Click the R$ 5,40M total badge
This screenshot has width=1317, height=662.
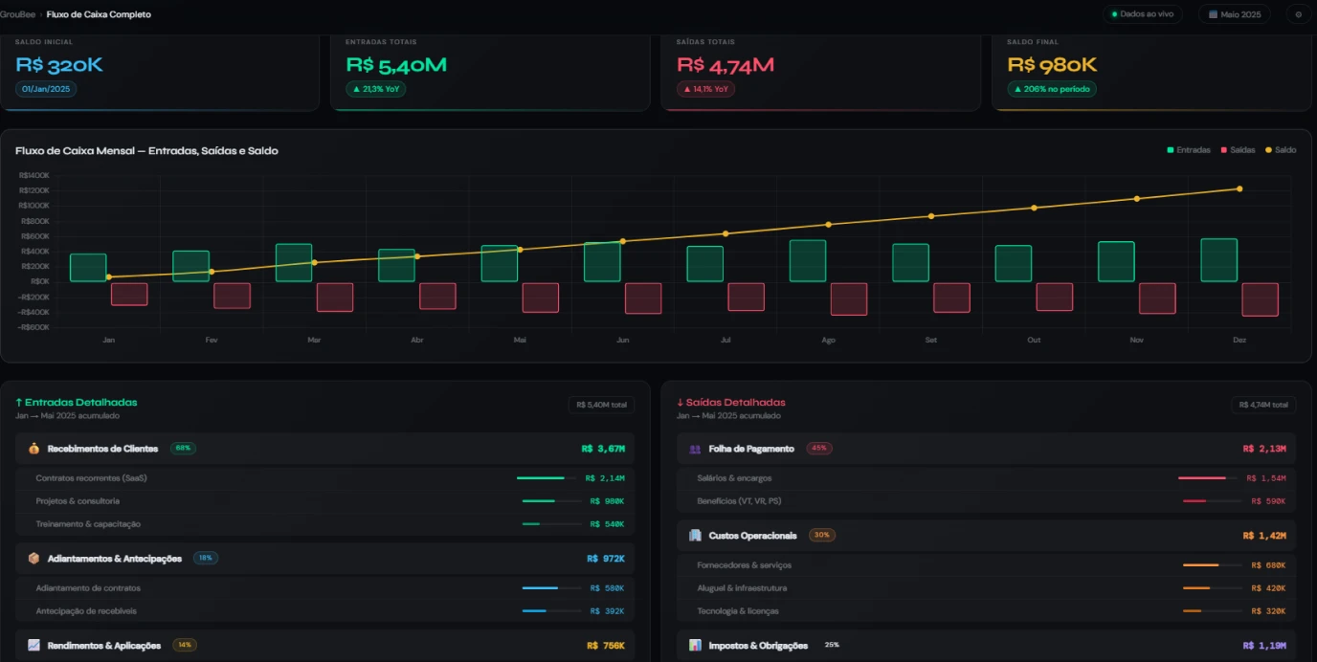(x=601, y=405)
